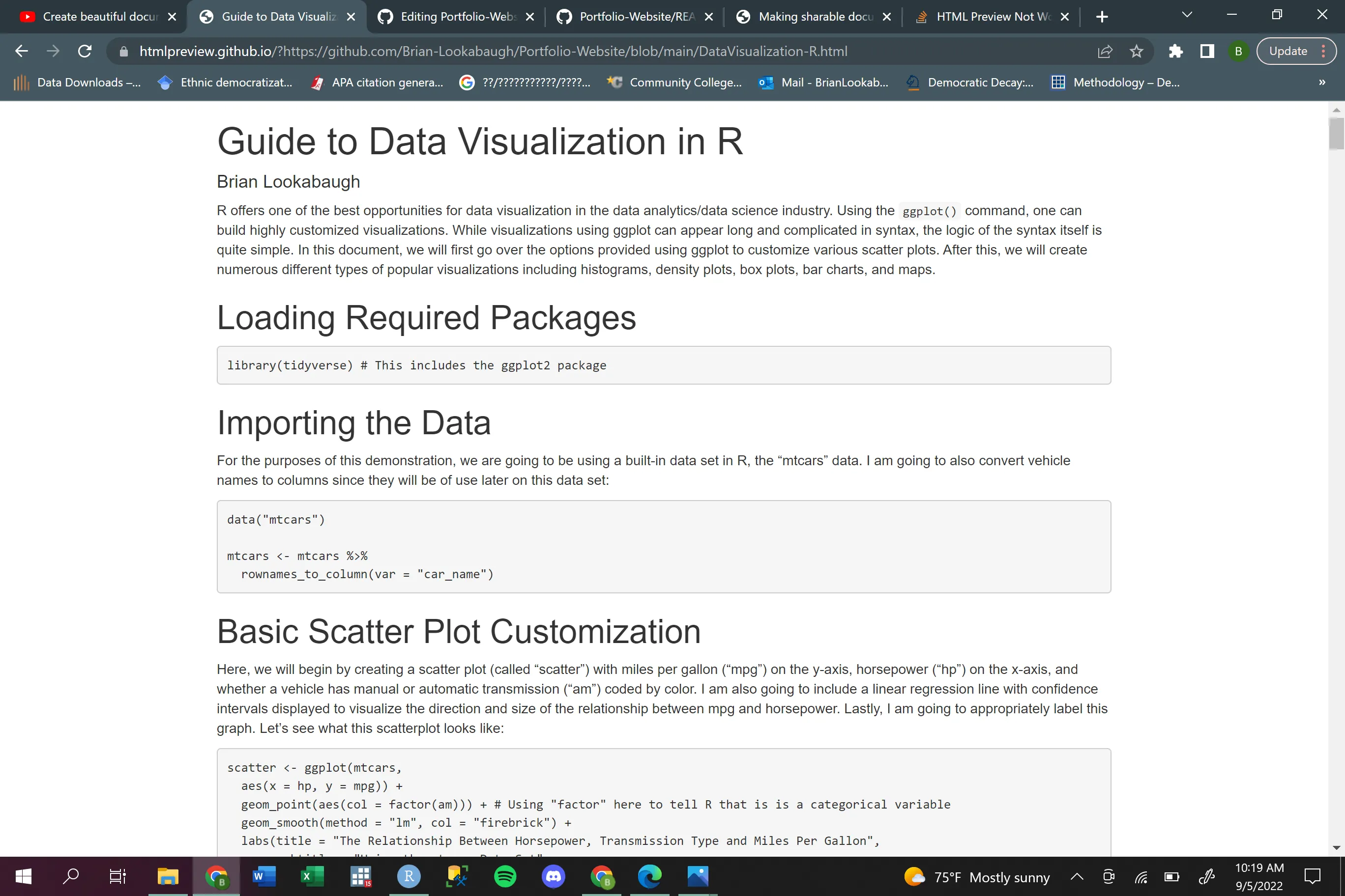Switch to the HTML Preview Not Working tab
Screen dimensions: 1345x896
pos(992,17)
